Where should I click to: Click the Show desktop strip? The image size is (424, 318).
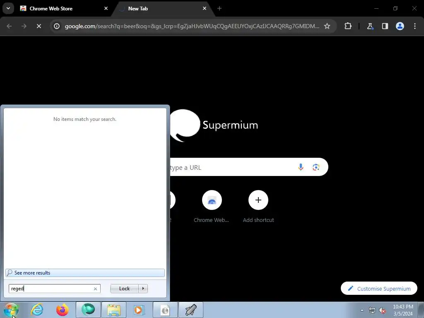click(421, 310)
